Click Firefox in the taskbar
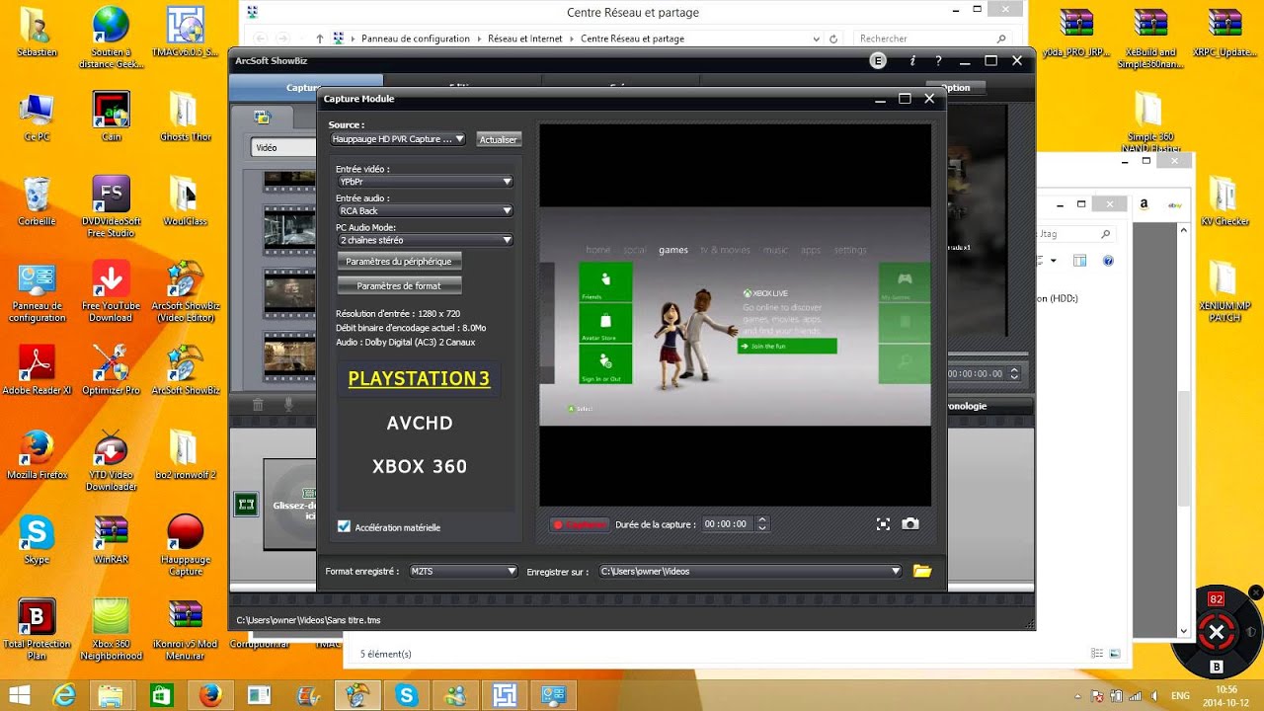Image resolution: width=1264 pixels, height=711 pixels. 209,695
